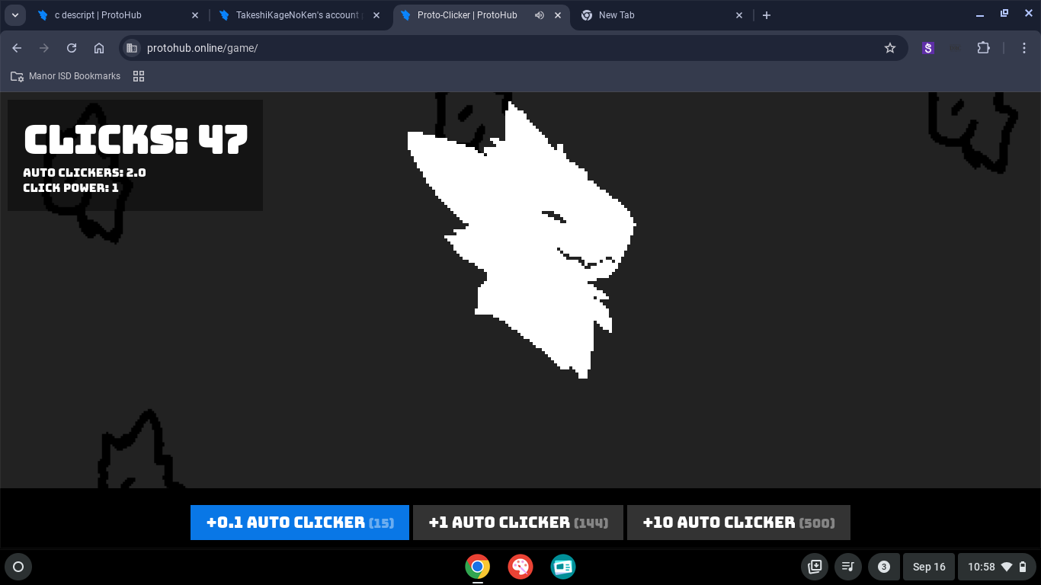Navigate back with the back arrow

click(17, 48)
